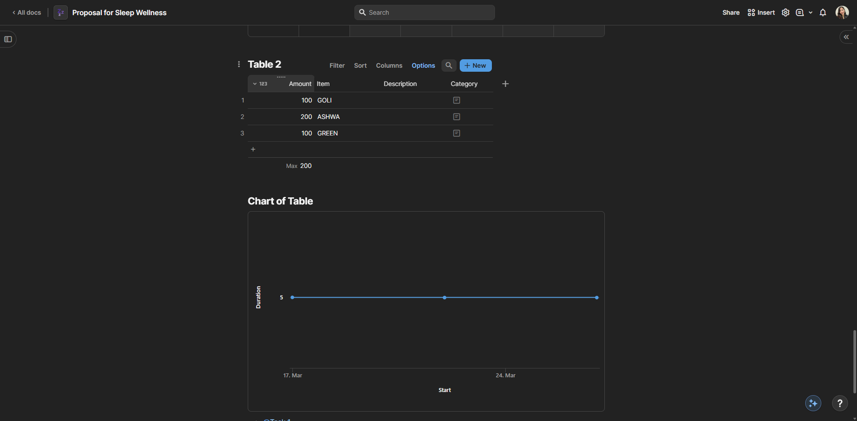The image size is (857, 421).
Task: Open the comments icon in header
Action: 800,12
